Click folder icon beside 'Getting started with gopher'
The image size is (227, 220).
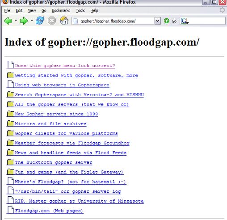[x=11, y=75]
